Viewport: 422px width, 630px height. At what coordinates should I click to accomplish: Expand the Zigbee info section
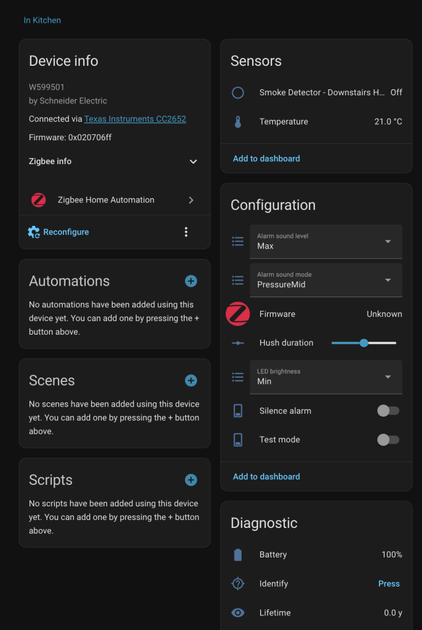tap(193, 162)
